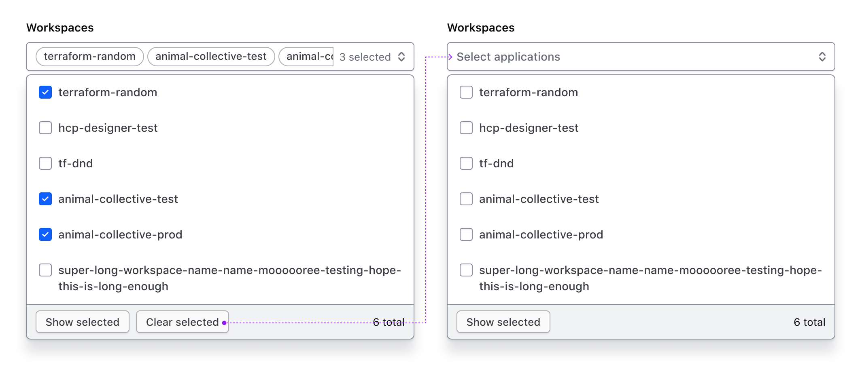Image resolution: width=862 pixels, height=388 pixels.
Task: Select the terraform-random tag pill
Action: [x=89, y=56]
